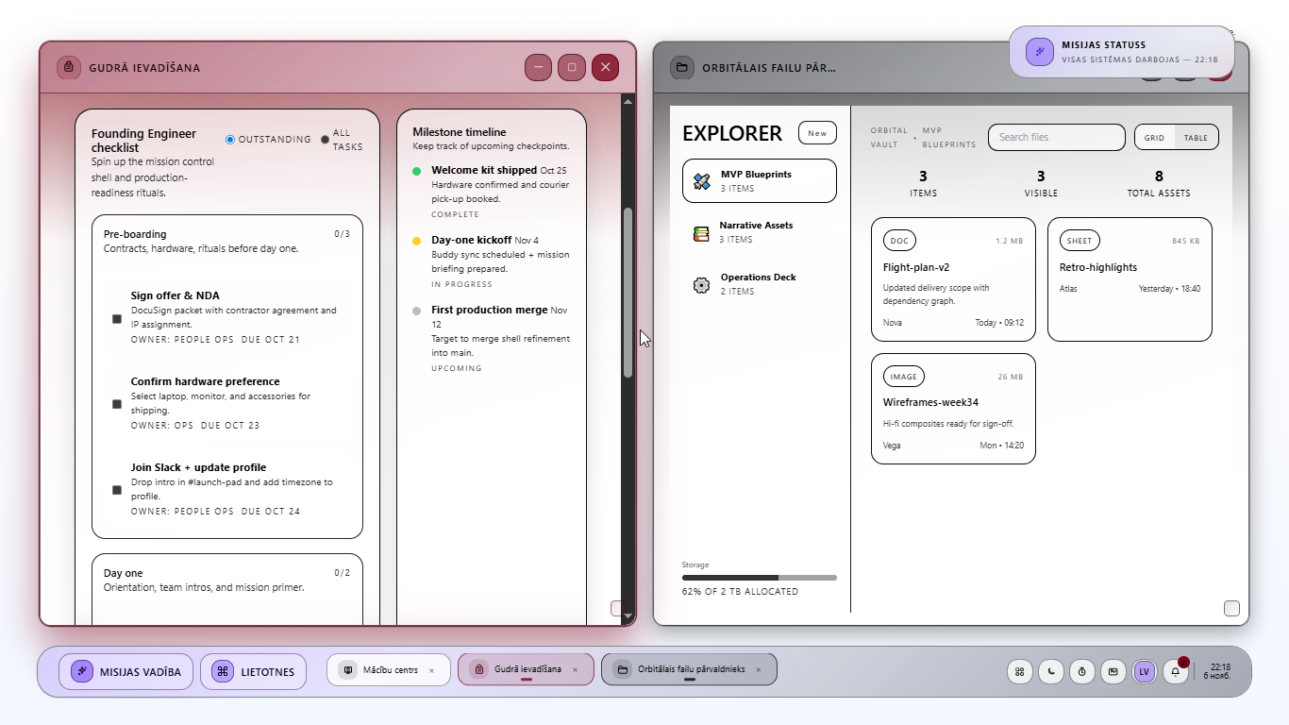Open LIETOTNES from the taskbar
The image size is (1289, 725).
[x=253, y=670]
